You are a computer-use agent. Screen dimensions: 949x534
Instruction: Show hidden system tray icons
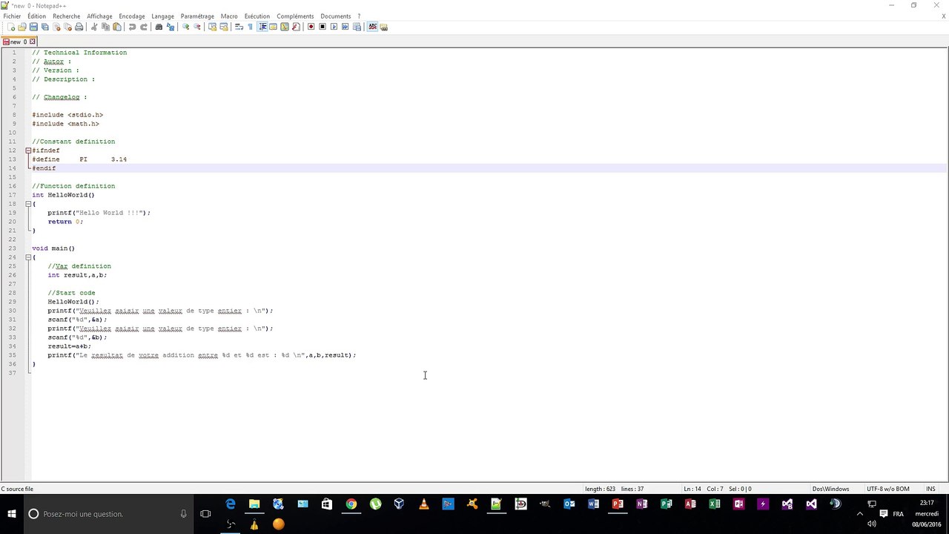(x=860, y=514)
